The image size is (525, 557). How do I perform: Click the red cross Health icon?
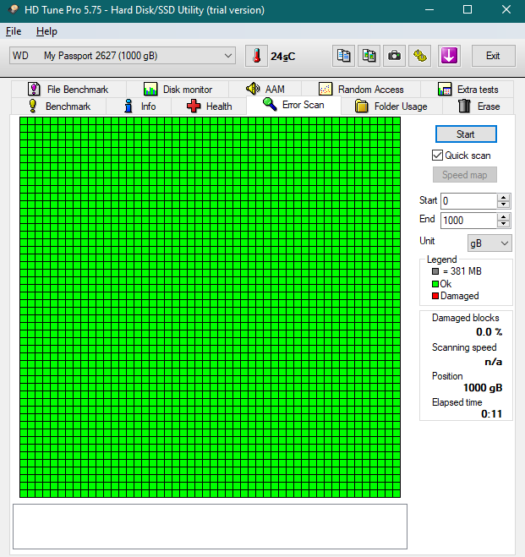pos(194,106)
